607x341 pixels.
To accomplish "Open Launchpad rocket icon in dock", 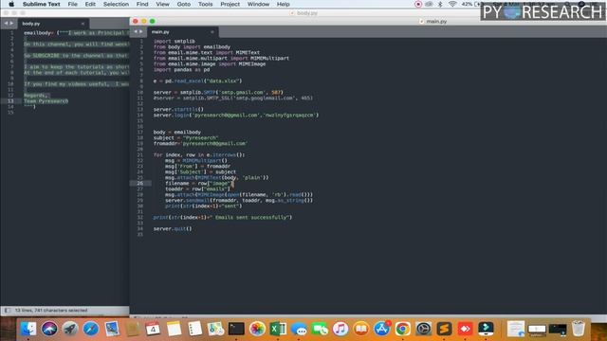I will (70, 329).
